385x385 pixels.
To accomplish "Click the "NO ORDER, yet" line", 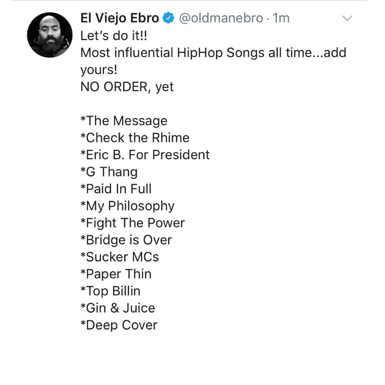I will [x=127, y=87].
